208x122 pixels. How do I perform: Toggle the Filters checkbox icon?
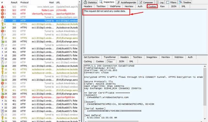pos(168,2)
